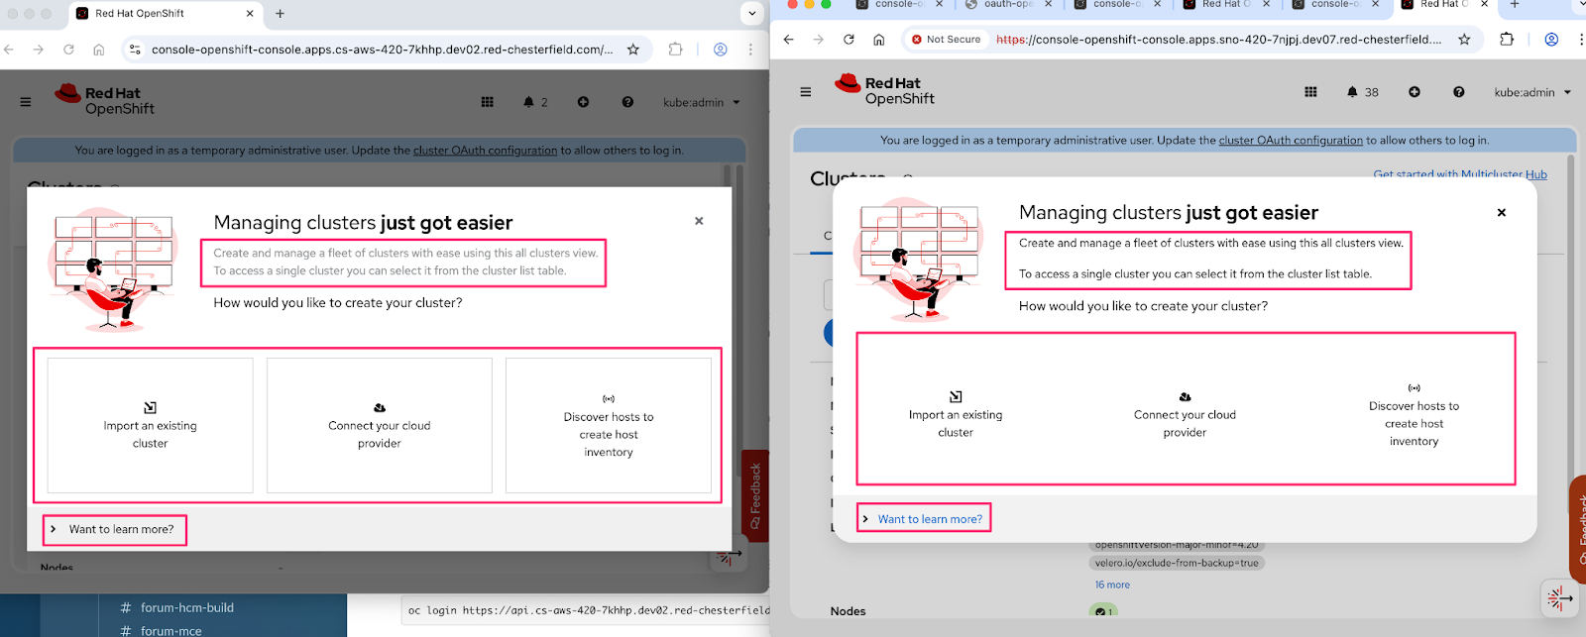This screenshot has width=1586, height=637.
Task: Open extensions puzzle icon in left browser
Action: [x=676, y=50]
